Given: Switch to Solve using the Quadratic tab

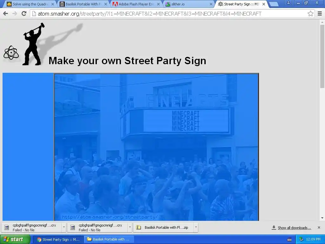Looking at the screenshot, I should 30,4.
